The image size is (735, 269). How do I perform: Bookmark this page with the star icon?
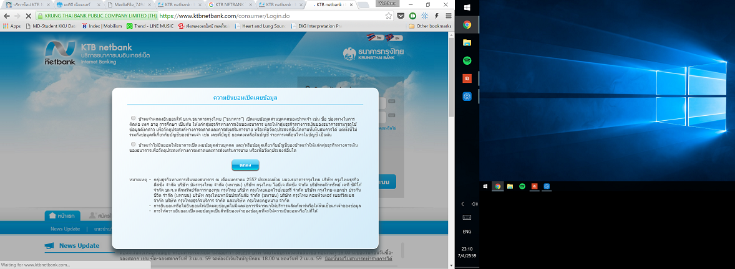click(x=389, y=16)
